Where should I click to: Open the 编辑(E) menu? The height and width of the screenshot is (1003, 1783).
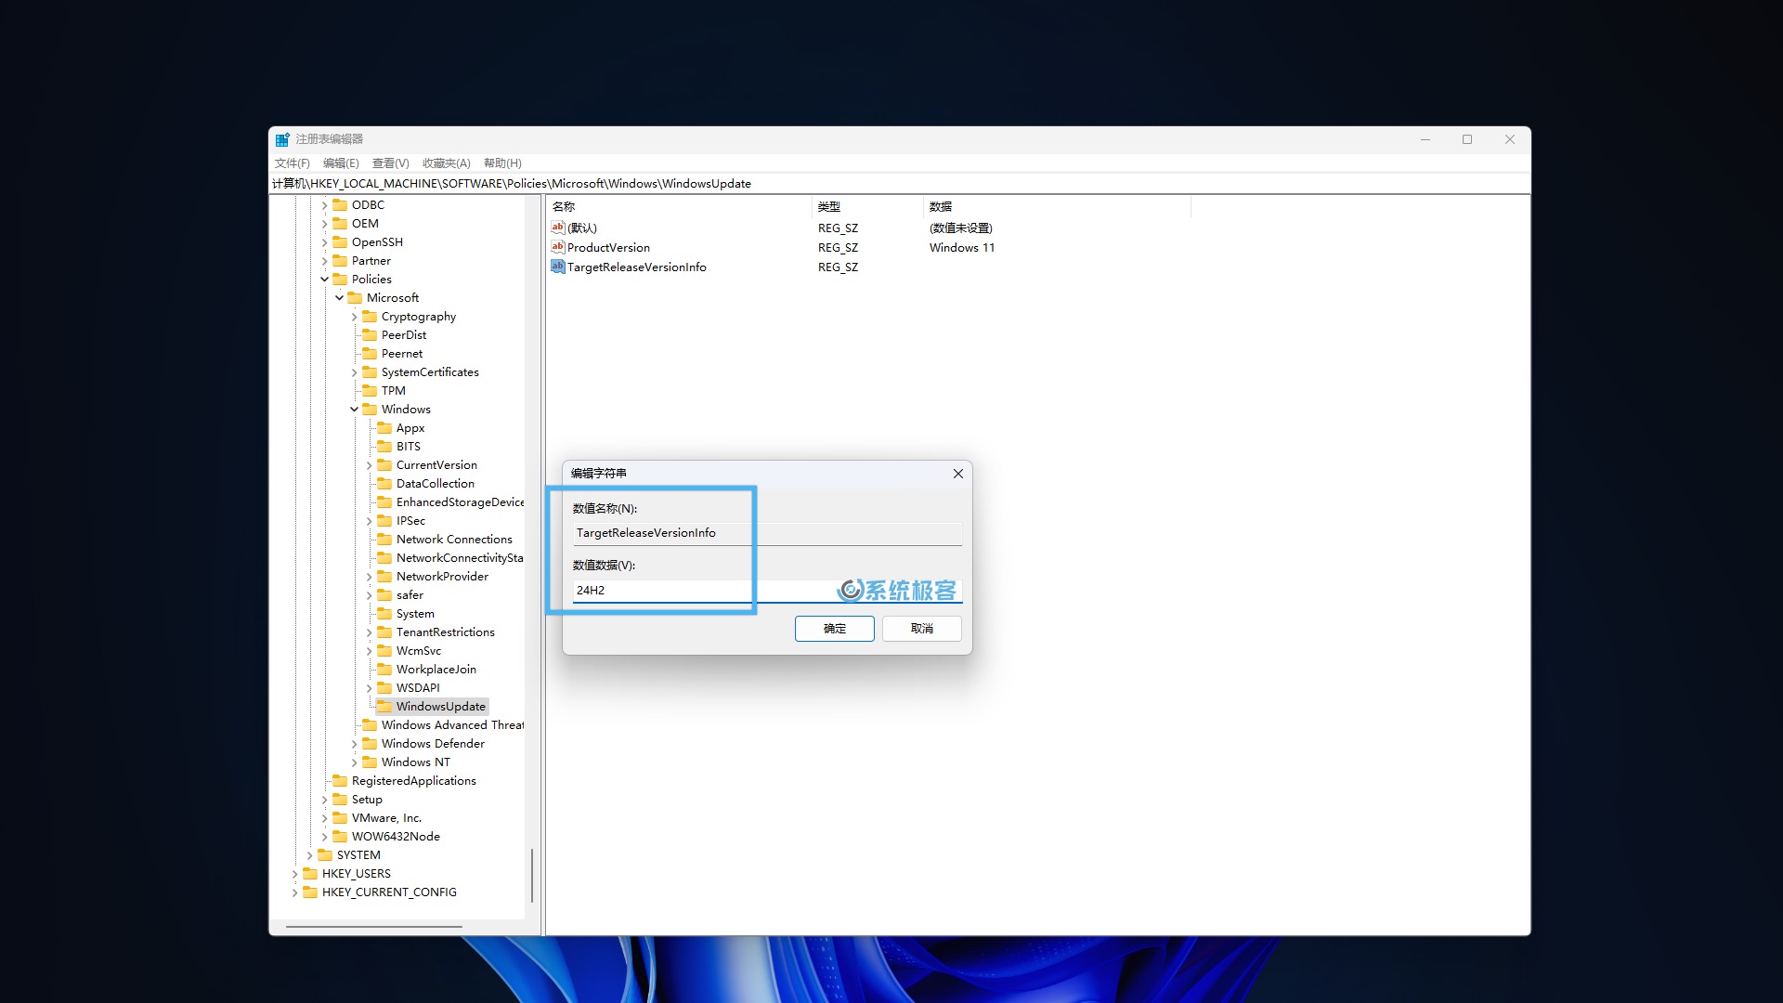[341, 163]
